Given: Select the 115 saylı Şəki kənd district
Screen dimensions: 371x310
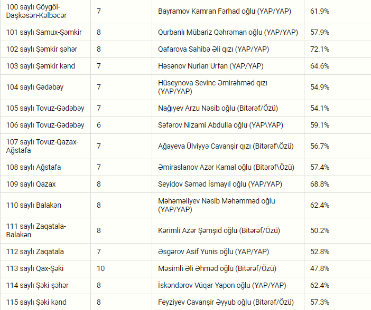Looking at the screenshot, I should [36, 302].
